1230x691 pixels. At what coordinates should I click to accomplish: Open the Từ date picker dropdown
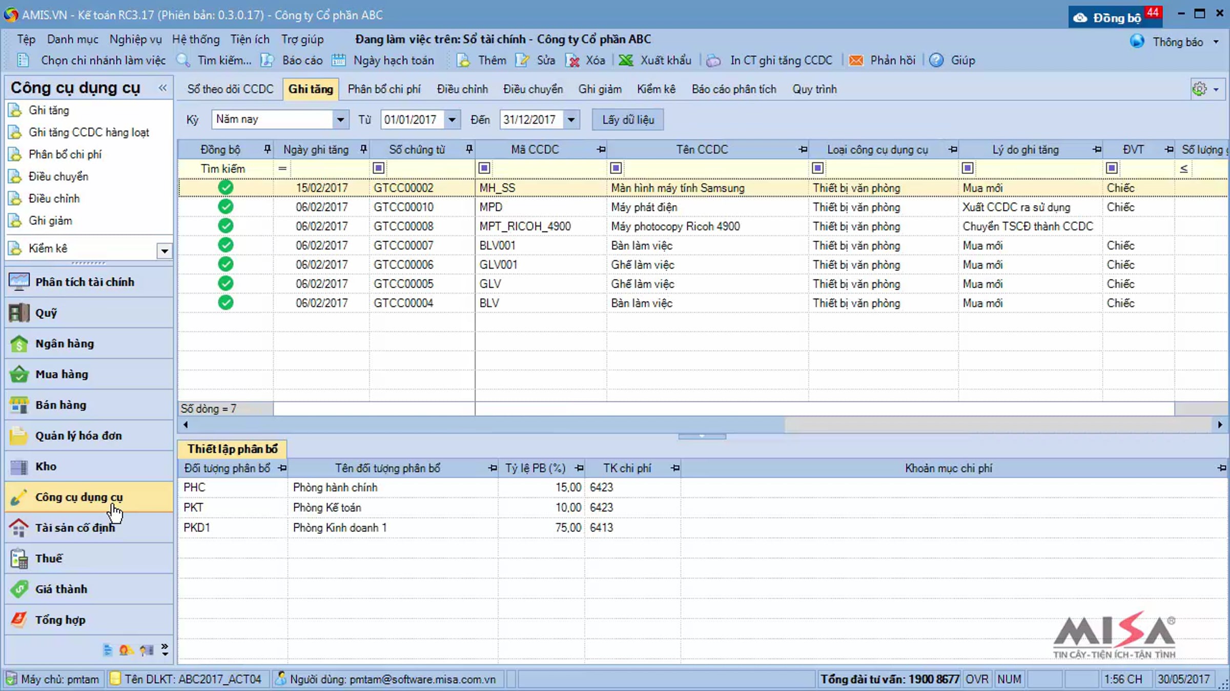(x=452, y=120)
